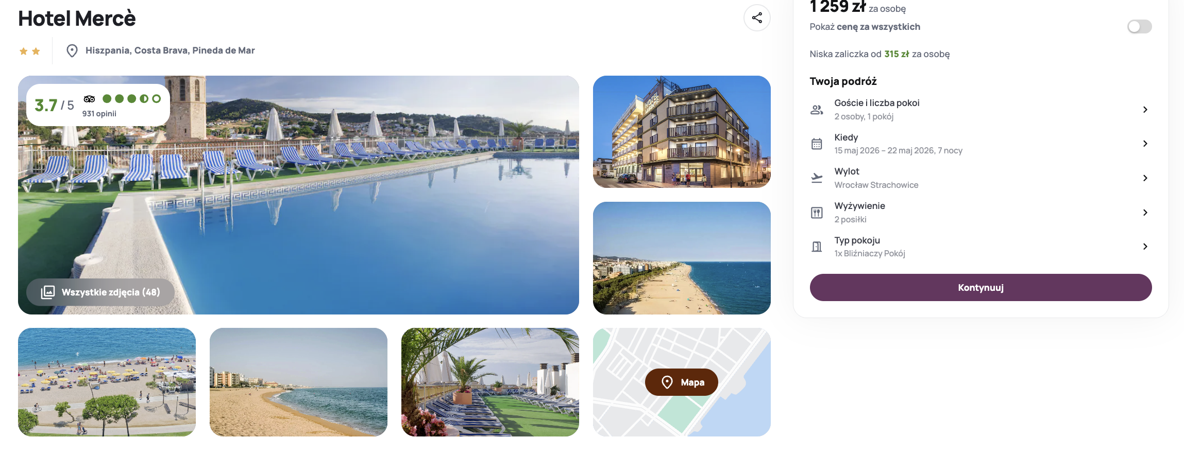The width and height of the screenshot is (1184, 455).
Task: Open the crowded beach with umbrellas thumbnail
Action: tap(107, 382)
